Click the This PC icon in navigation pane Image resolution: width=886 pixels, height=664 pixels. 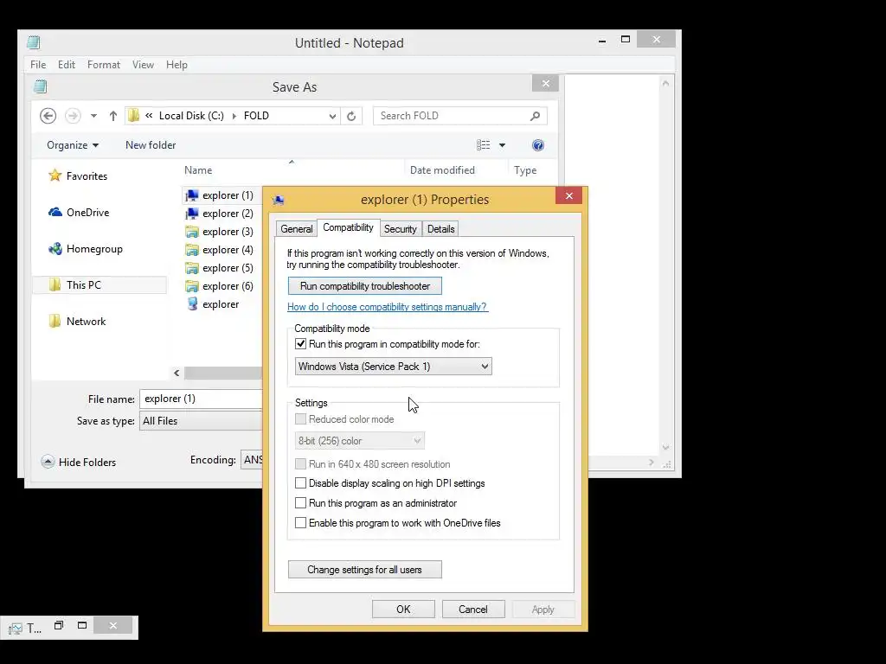coord(55,284)
